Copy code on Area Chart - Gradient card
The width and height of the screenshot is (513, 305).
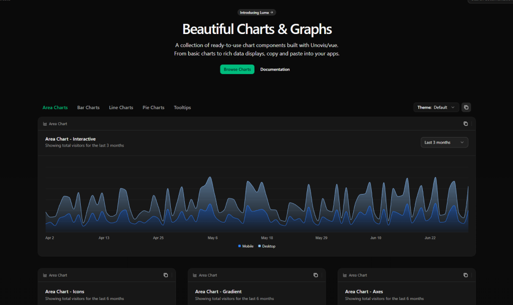[x=316, y=275]
